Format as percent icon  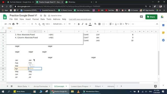pos(36,24)
